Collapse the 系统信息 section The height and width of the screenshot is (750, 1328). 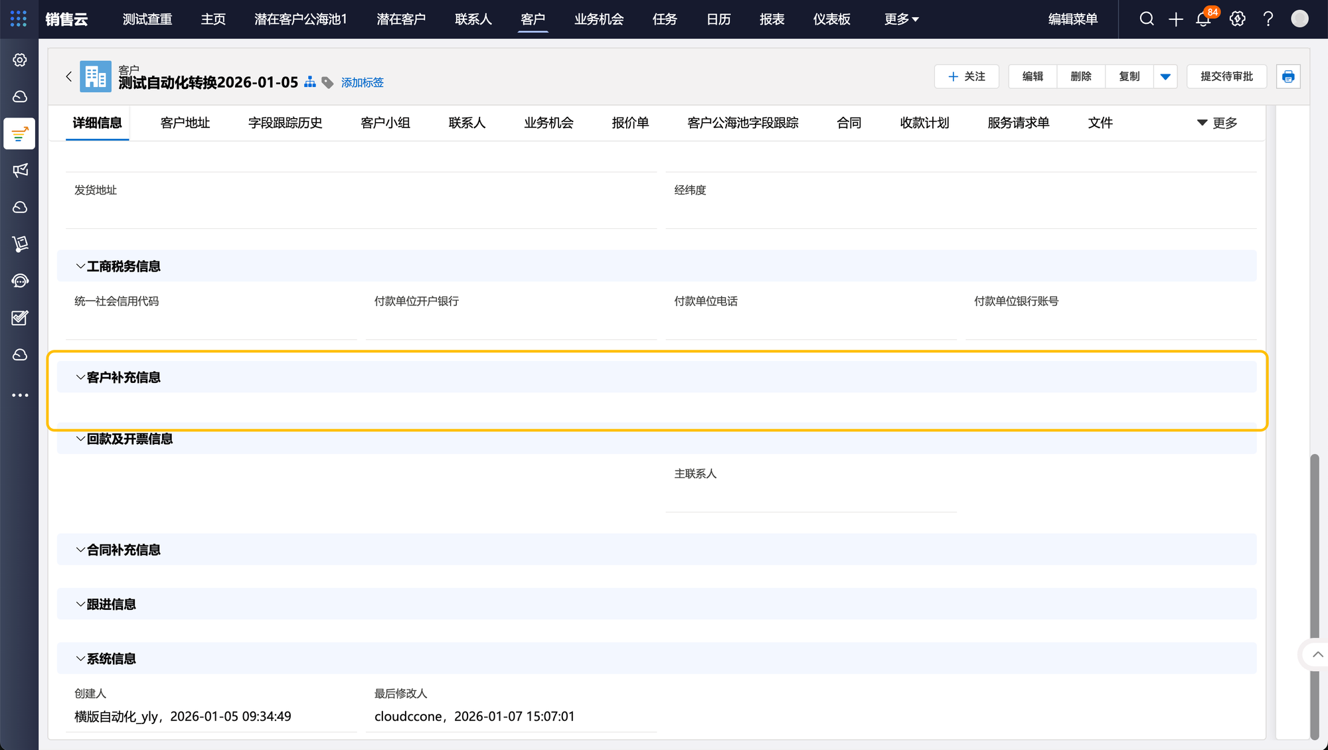[80, 659]
